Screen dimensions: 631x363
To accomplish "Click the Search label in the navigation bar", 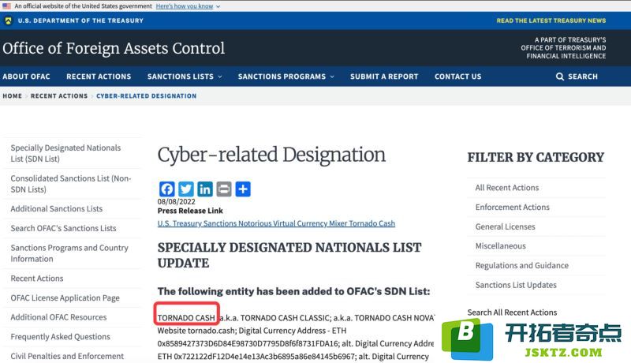I will click(583, 77).
